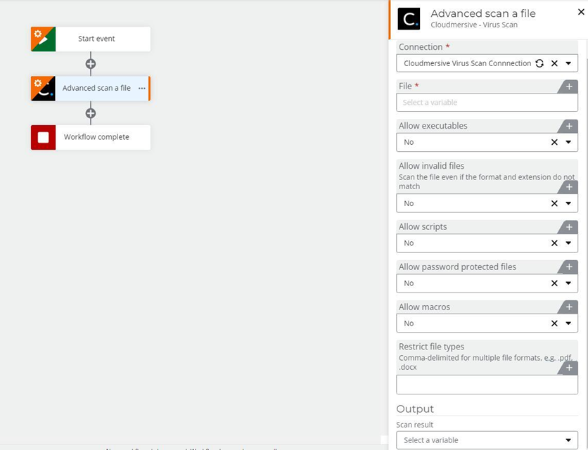Image resolution: width=588 pixels, height=450 pixels.
Task: Insert variable for Restrict file types
Action: click(x=568, y=368)
